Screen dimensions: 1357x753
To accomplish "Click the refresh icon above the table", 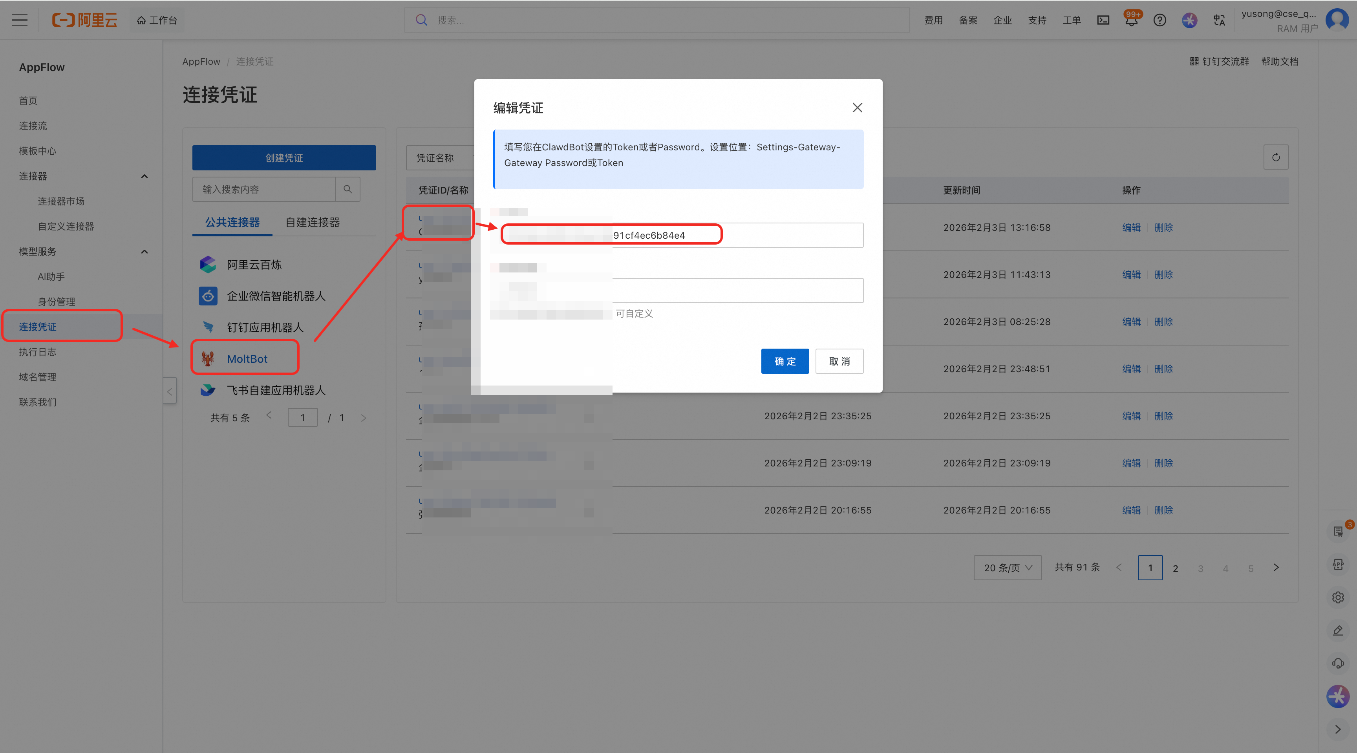I will pos(1275,157).
